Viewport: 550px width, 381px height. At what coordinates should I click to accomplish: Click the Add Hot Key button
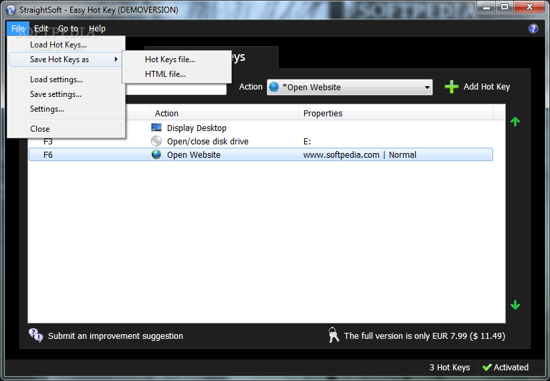[x=477, y=87]
